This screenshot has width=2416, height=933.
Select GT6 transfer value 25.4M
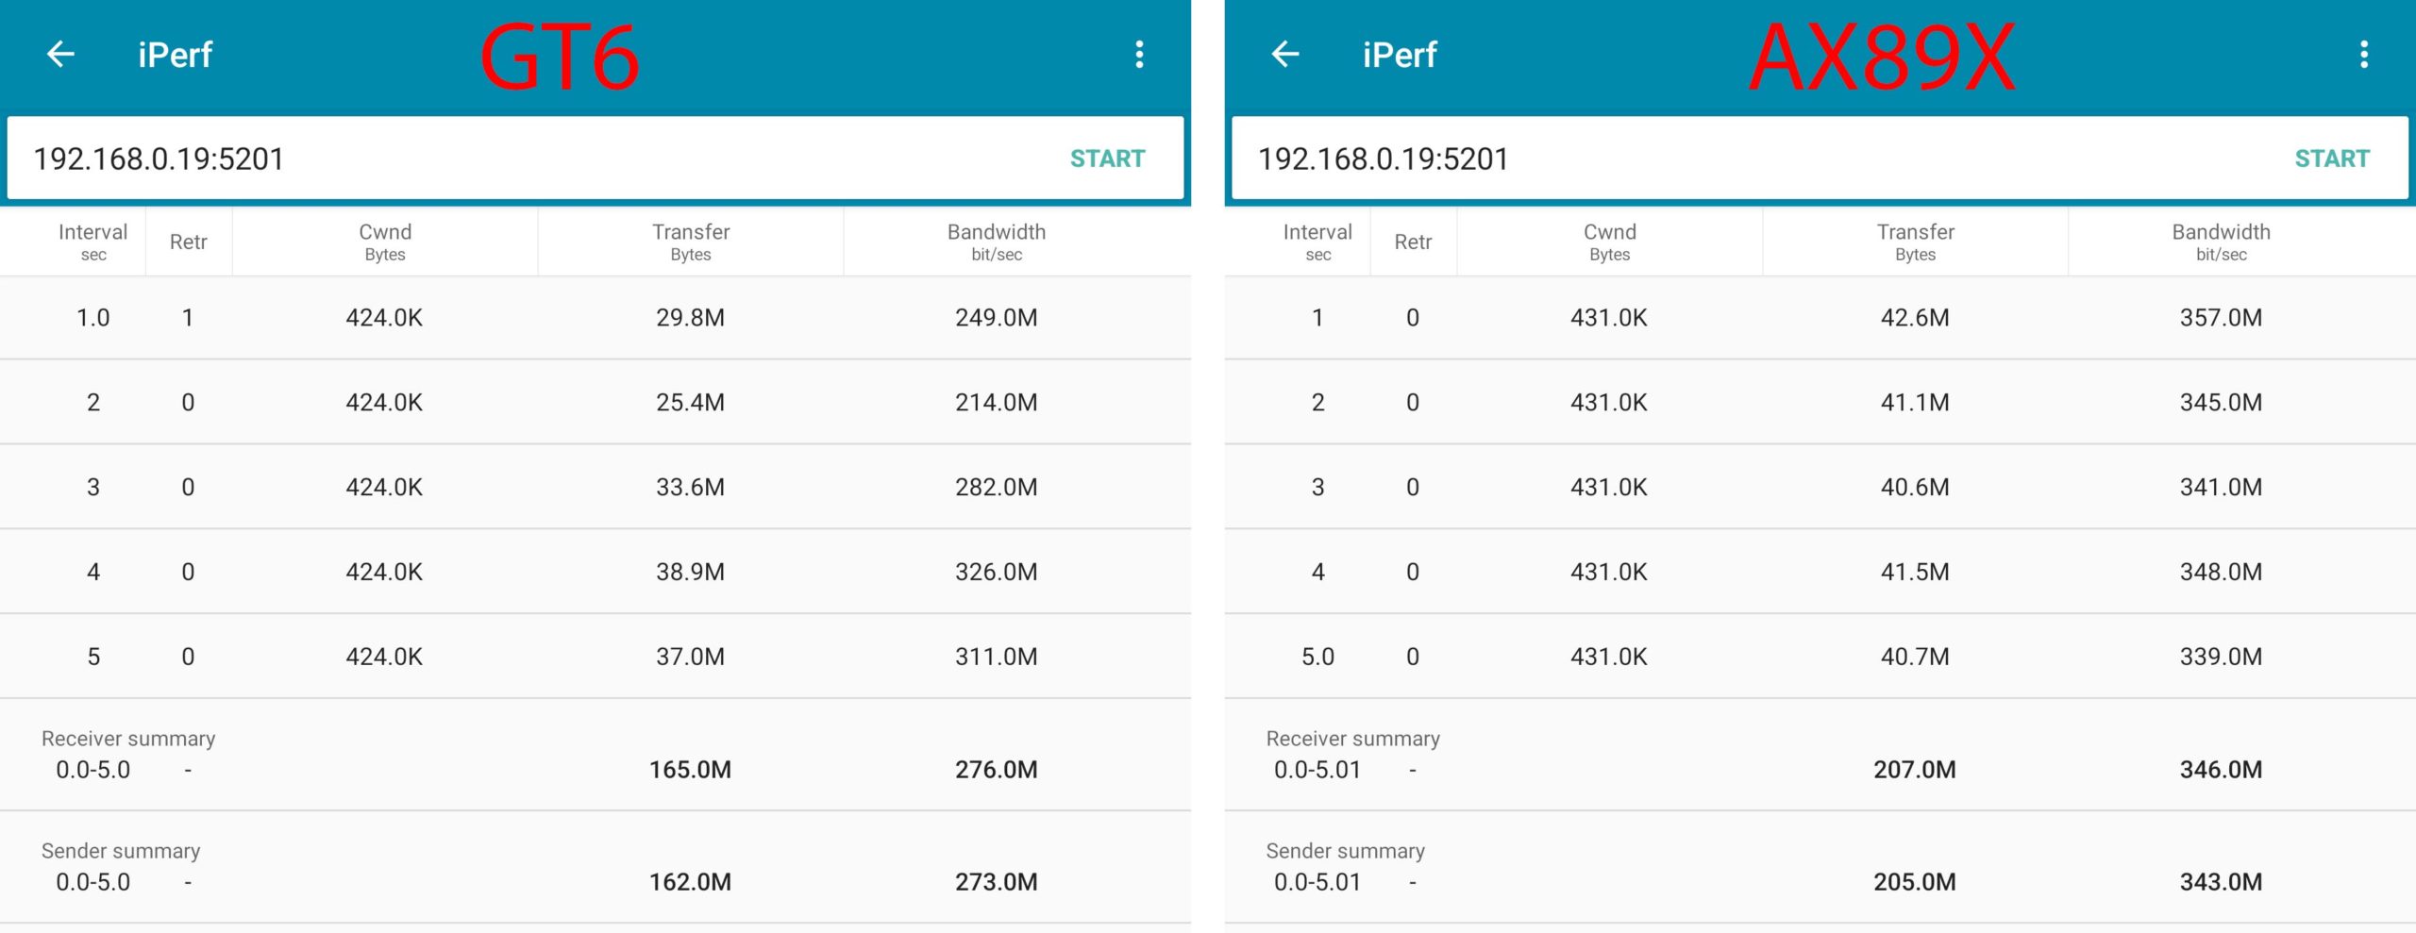click(x=691, y=402)
